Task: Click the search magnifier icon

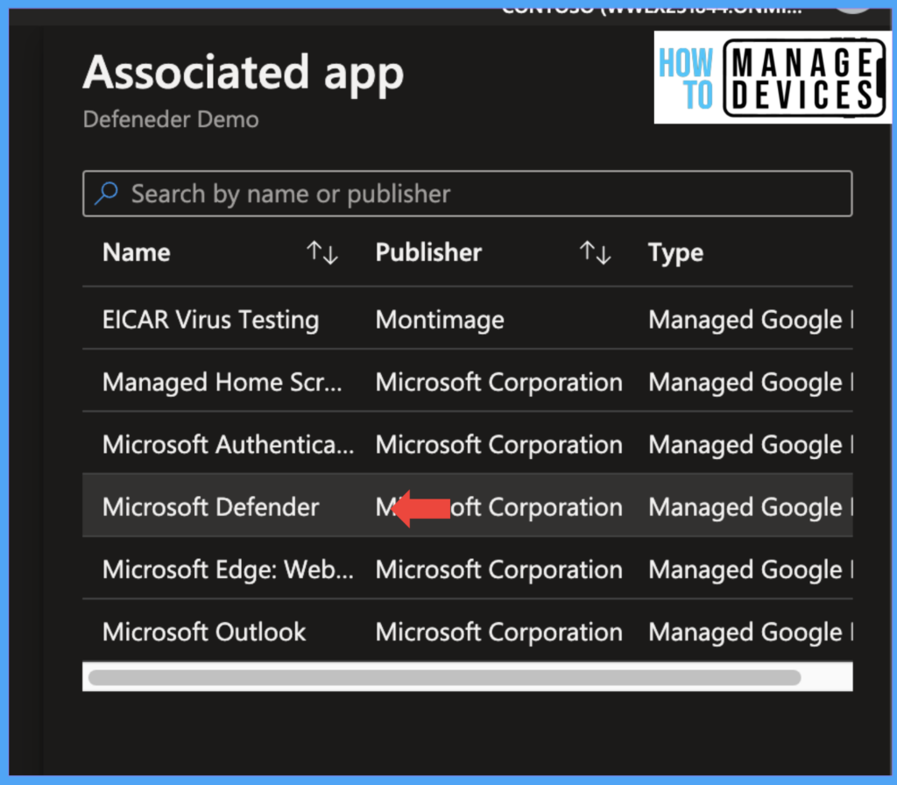Action: (106, 194)
